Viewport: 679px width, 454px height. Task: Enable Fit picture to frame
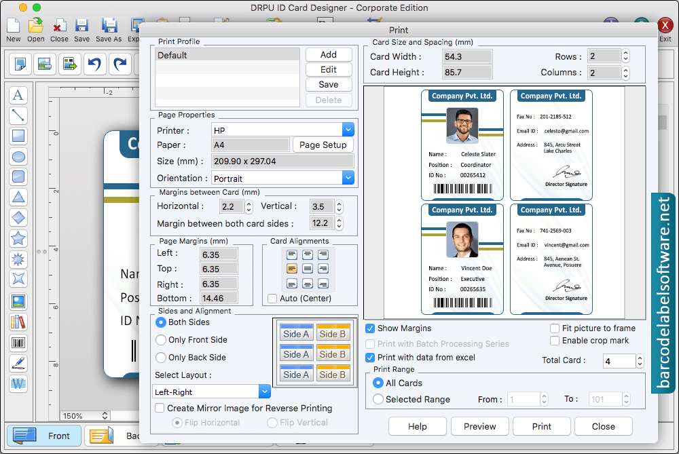click(x=555, y=328)
